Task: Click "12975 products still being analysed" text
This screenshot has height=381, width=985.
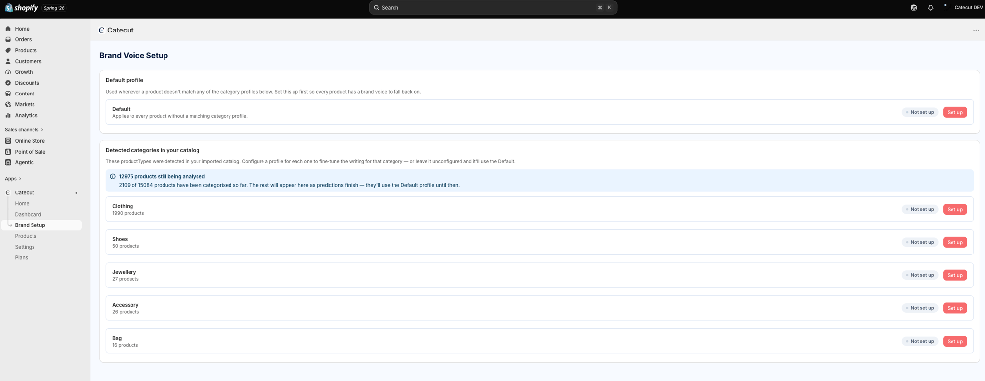Action: click(x=162, y=176)
